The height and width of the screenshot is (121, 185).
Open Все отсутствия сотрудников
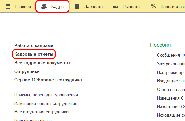coord(42,112)
